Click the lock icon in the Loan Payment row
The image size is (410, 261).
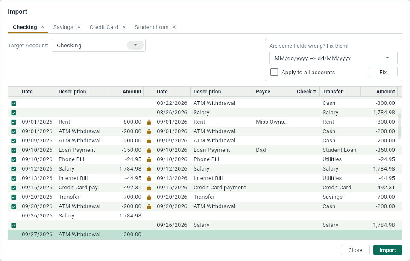click(149, 150)
